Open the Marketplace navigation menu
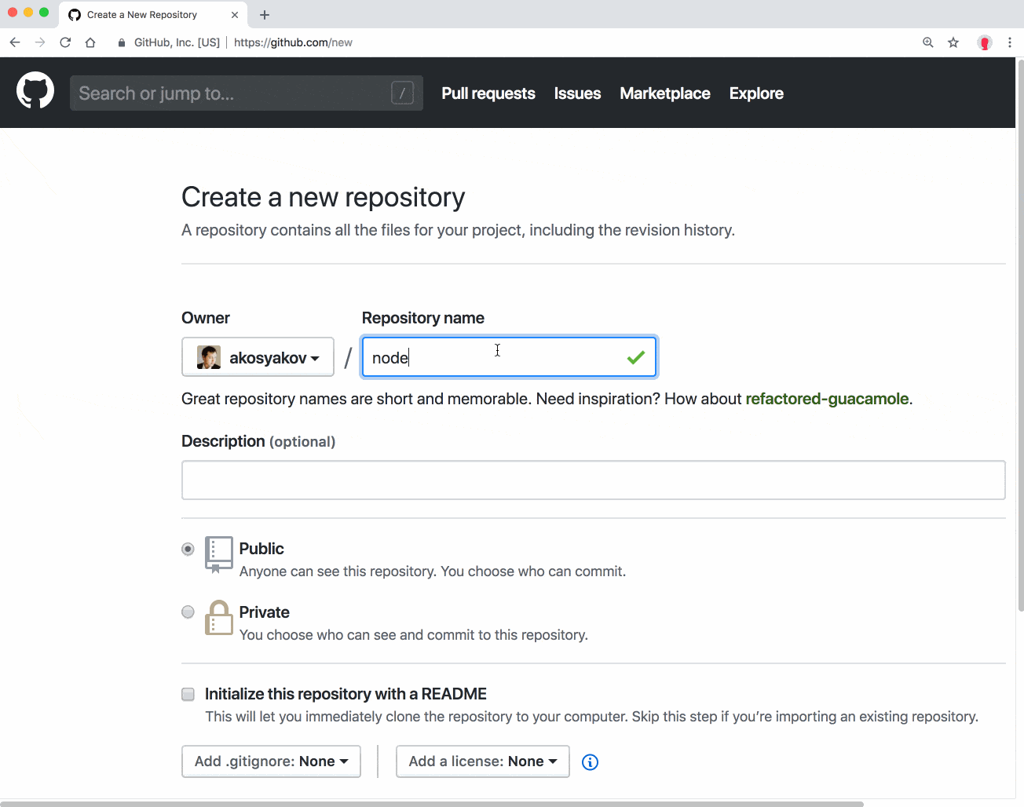This screenshot has width=1024, height=807. (664, 93)
